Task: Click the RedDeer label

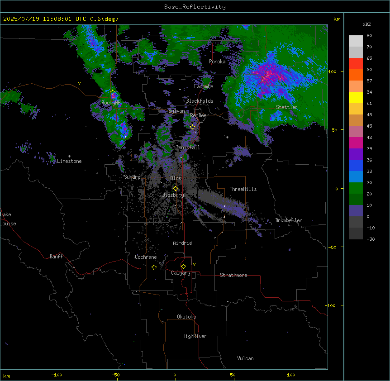Action: tap(199, 115)
